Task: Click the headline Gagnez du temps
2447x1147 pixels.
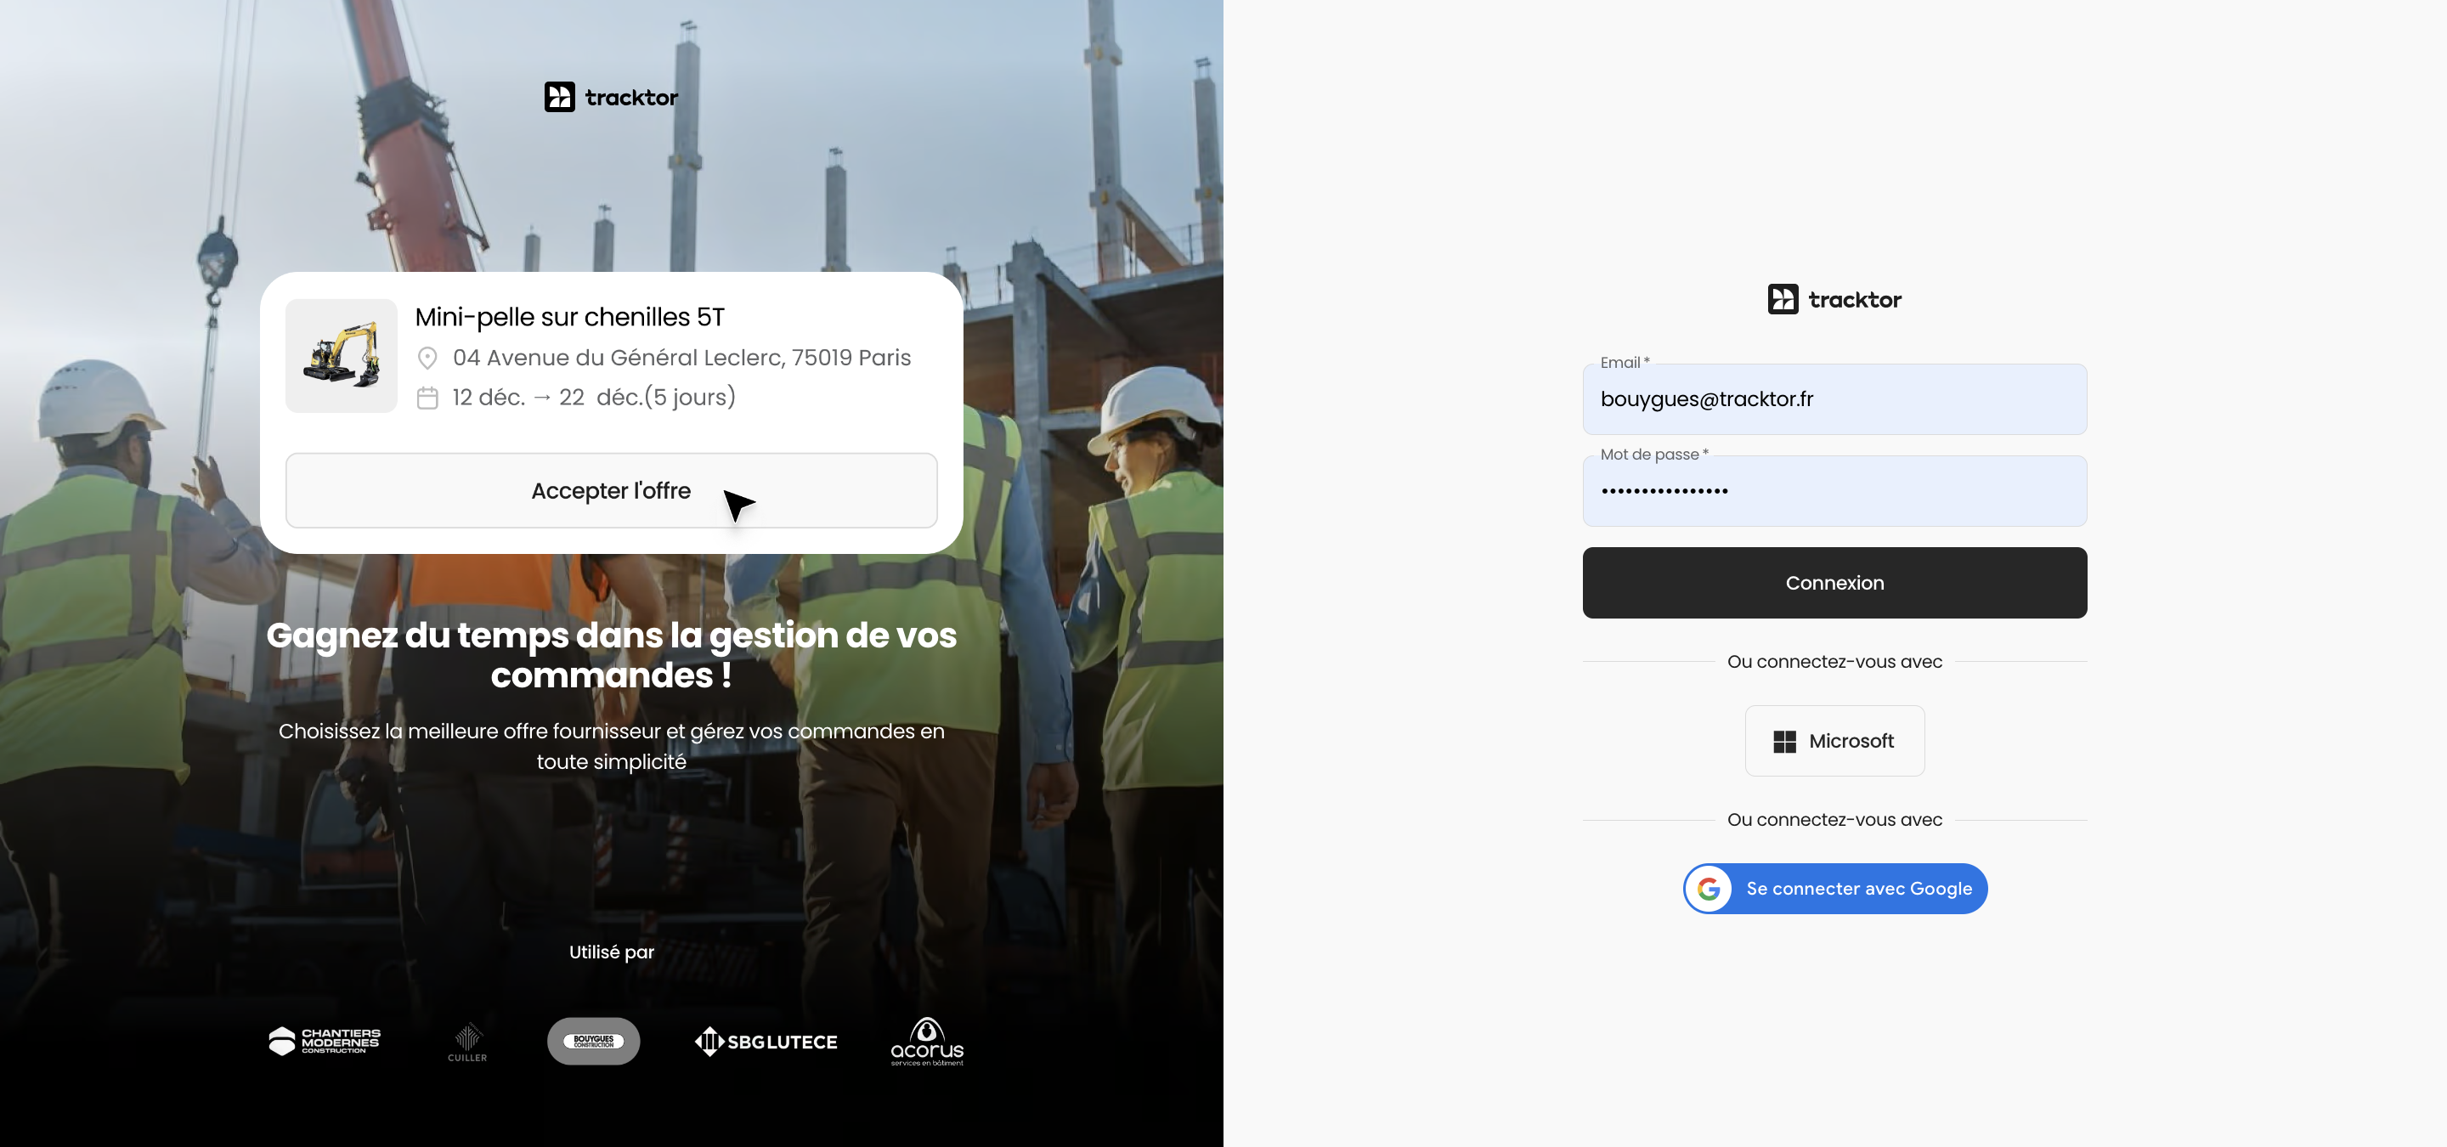Action: coord(611,655)
